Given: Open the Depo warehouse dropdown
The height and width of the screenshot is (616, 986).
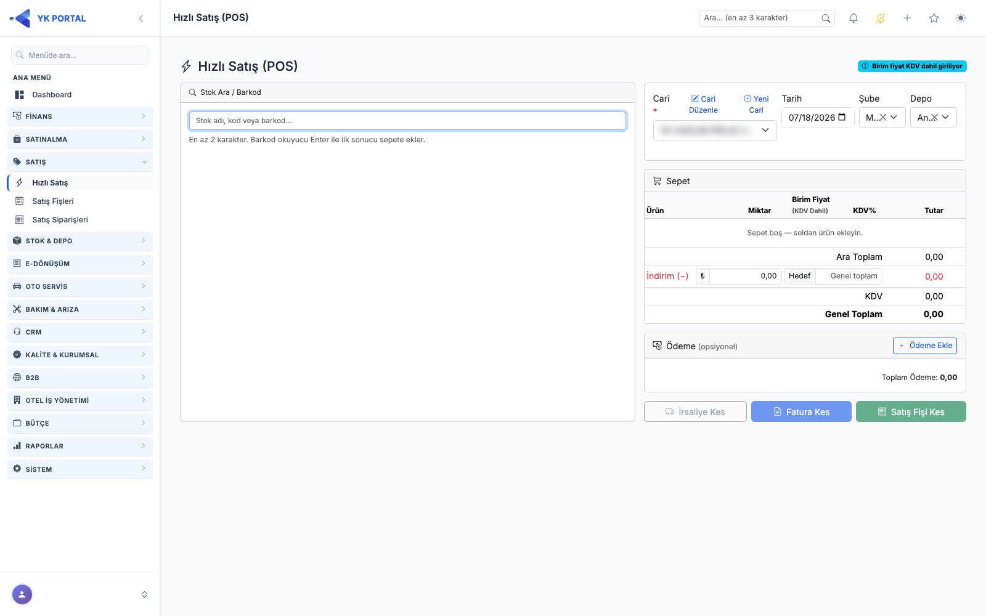Looking at the screenshot, I should [933, 117].
